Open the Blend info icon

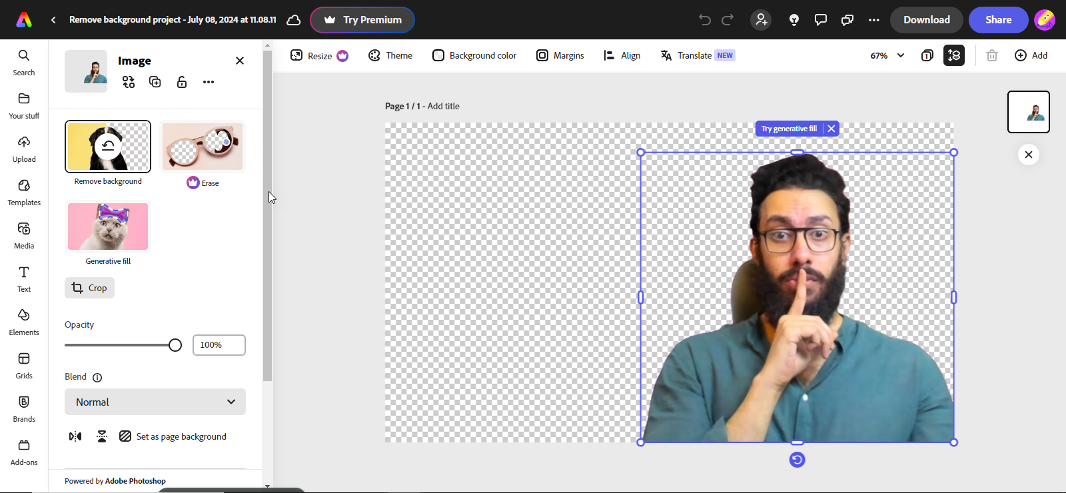[x=97, y=378]
